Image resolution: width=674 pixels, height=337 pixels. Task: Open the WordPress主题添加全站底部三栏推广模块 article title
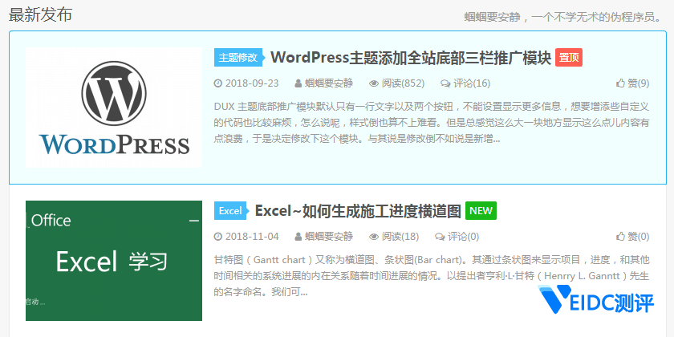tap(410, 57)
